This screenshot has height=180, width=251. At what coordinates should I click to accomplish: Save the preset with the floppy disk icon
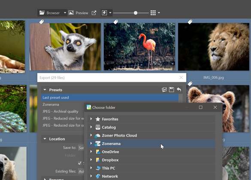click(x=172, y=90)
